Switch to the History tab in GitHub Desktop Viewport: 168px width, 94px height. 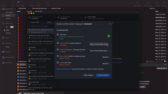tap(49, 22)
